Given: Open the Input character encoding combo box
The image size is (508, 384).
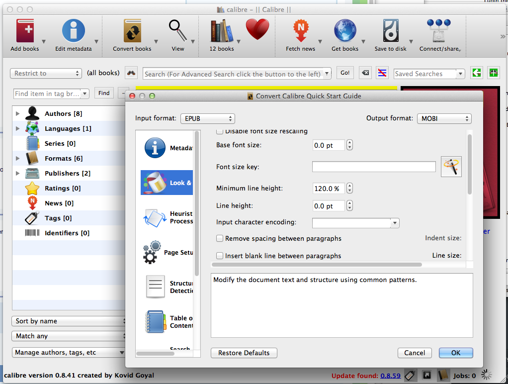Looking at the screenshot, I should point(356,223).
